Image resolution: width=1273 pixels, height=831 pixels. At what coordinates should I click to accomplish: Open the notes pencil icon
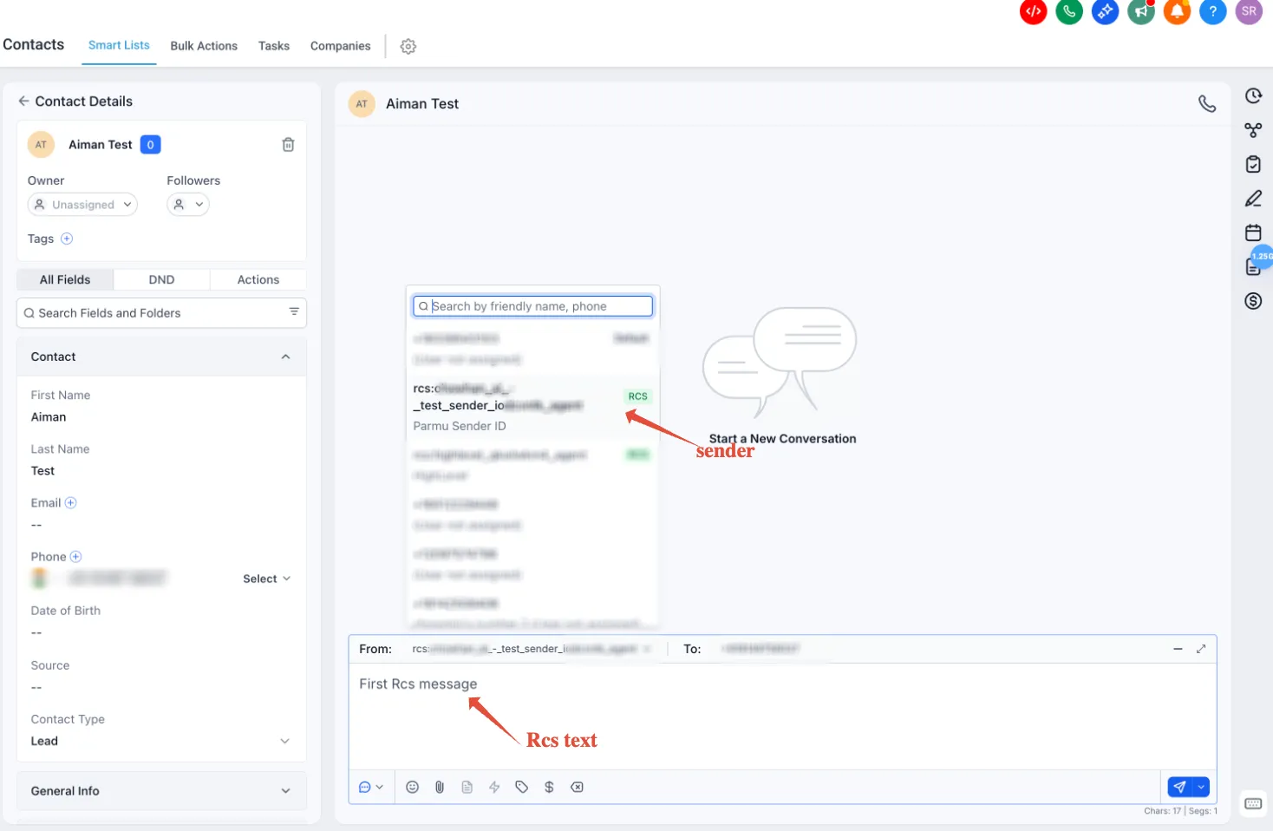[x=1253, y=199]
